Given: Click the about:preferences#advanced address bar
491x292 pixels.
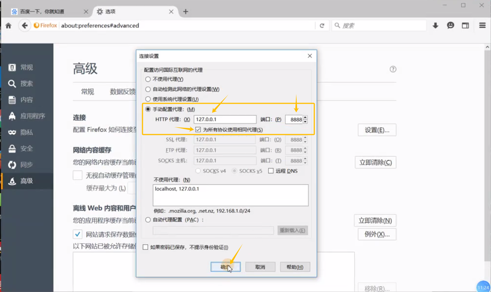Looking at the screenshot, I should [187, 26].
